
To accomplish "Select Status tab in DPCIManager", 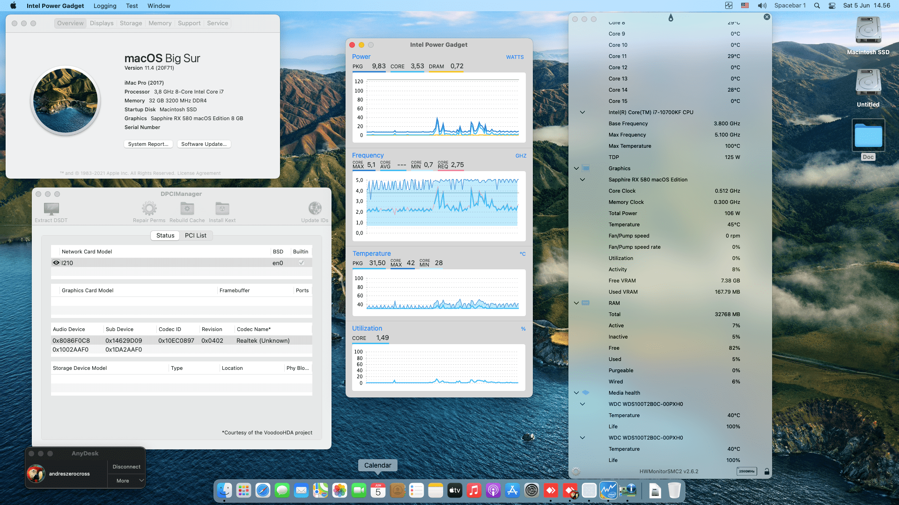I will pos(165,235).
